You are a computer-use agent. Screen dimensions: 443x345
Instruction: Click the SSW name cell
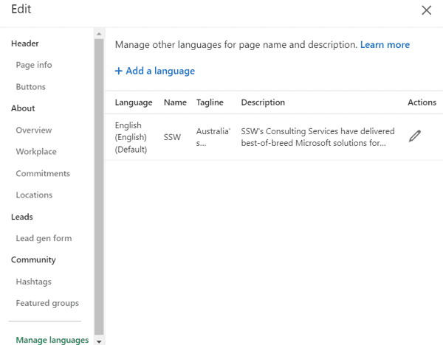tap(172, 137)
